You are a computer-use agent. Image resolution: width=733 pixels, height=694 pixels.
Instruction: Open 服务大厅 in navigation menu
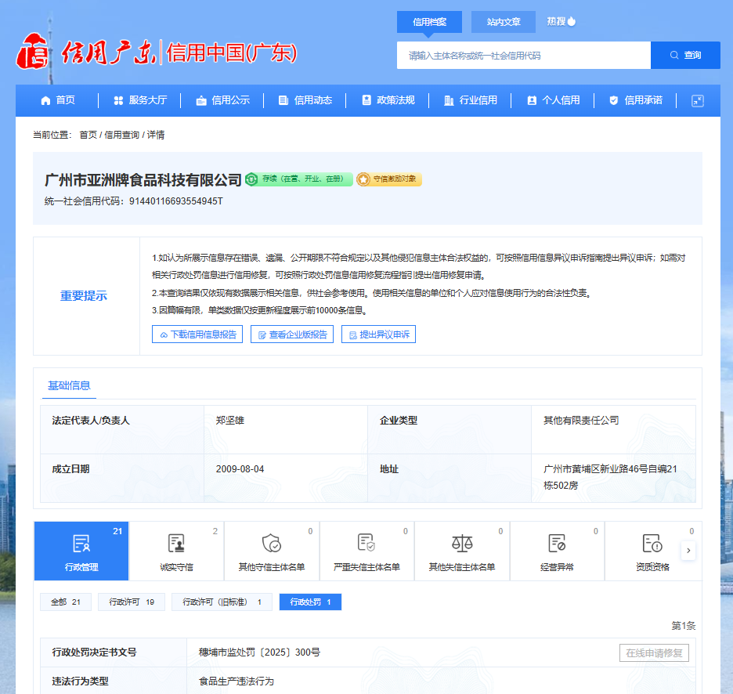140,100
